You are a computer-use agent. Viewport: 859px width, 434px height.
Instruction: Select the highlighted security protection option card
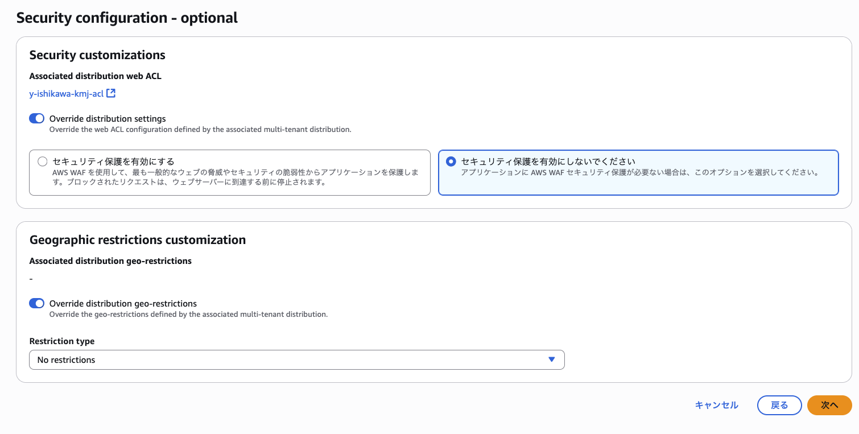[x=638, y=173]
